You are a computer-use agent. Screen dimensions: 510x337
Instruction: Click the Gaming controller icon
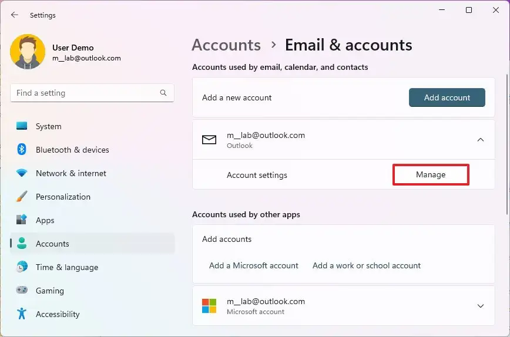tap(22, 290)
